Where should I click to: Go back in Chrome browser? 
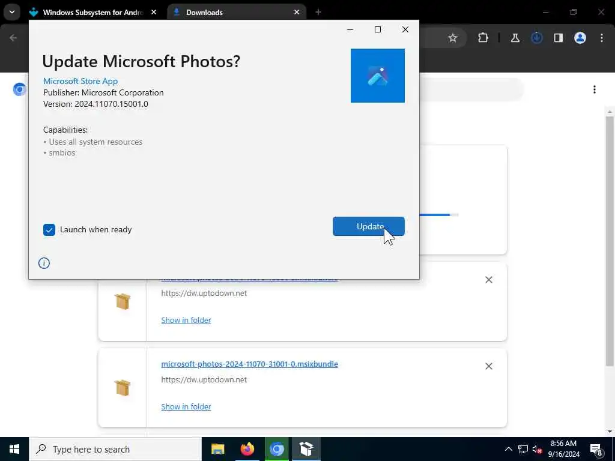point(13,38)
